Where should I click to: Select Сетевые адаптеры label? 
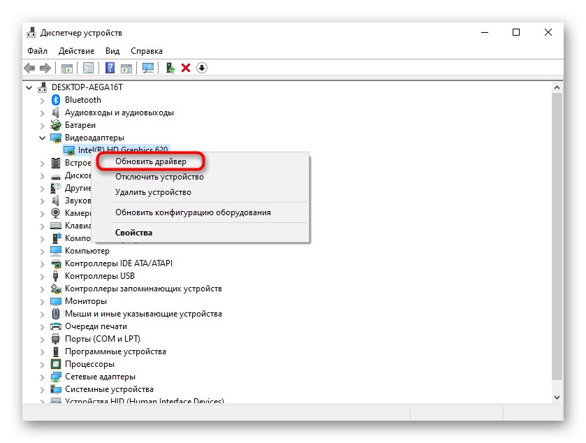[x=100, y=377]
